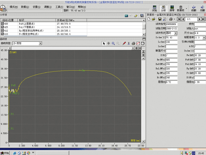Click the 前翻 back arrow button
206x155 pixels.
click(194, 9)
